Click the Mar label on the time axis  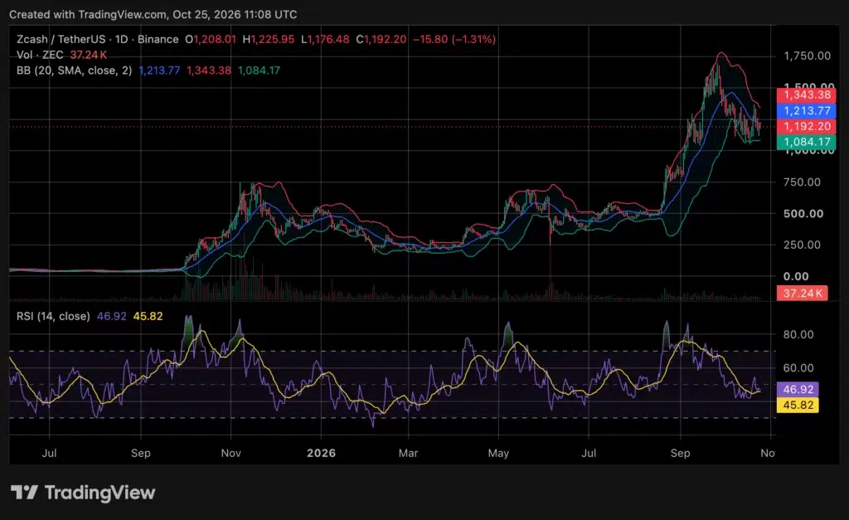tap(408, 453)
